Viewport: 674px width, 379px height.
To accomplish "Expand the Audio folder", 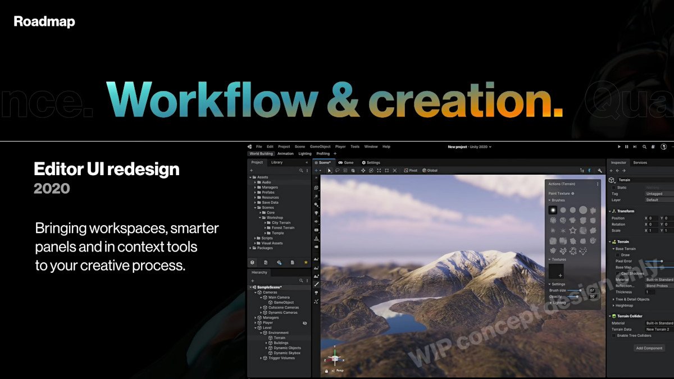I will pyautogui.click(x=256, y=182).
